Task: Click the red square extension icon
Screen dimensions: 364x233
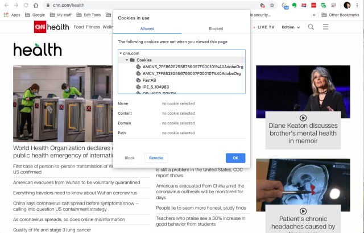Action: [313, 5]
